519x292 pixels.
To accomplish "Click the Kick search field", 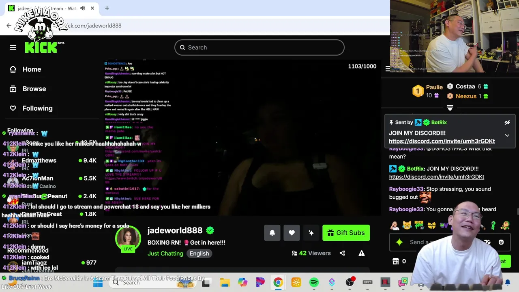I will pos(259,47).
